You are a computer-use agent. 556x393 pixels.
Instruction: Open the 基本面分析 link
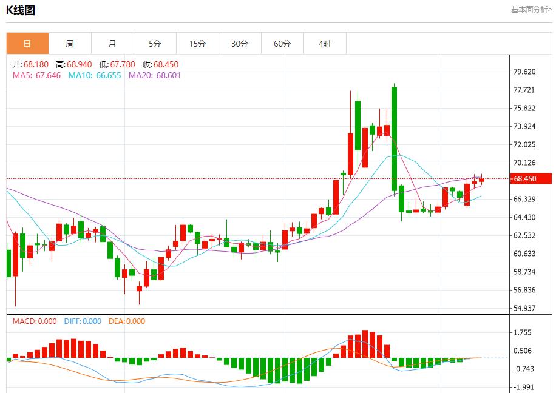point(531,8)
